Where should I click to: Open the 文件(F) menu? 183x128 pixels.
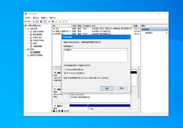(x=28, y=18)
